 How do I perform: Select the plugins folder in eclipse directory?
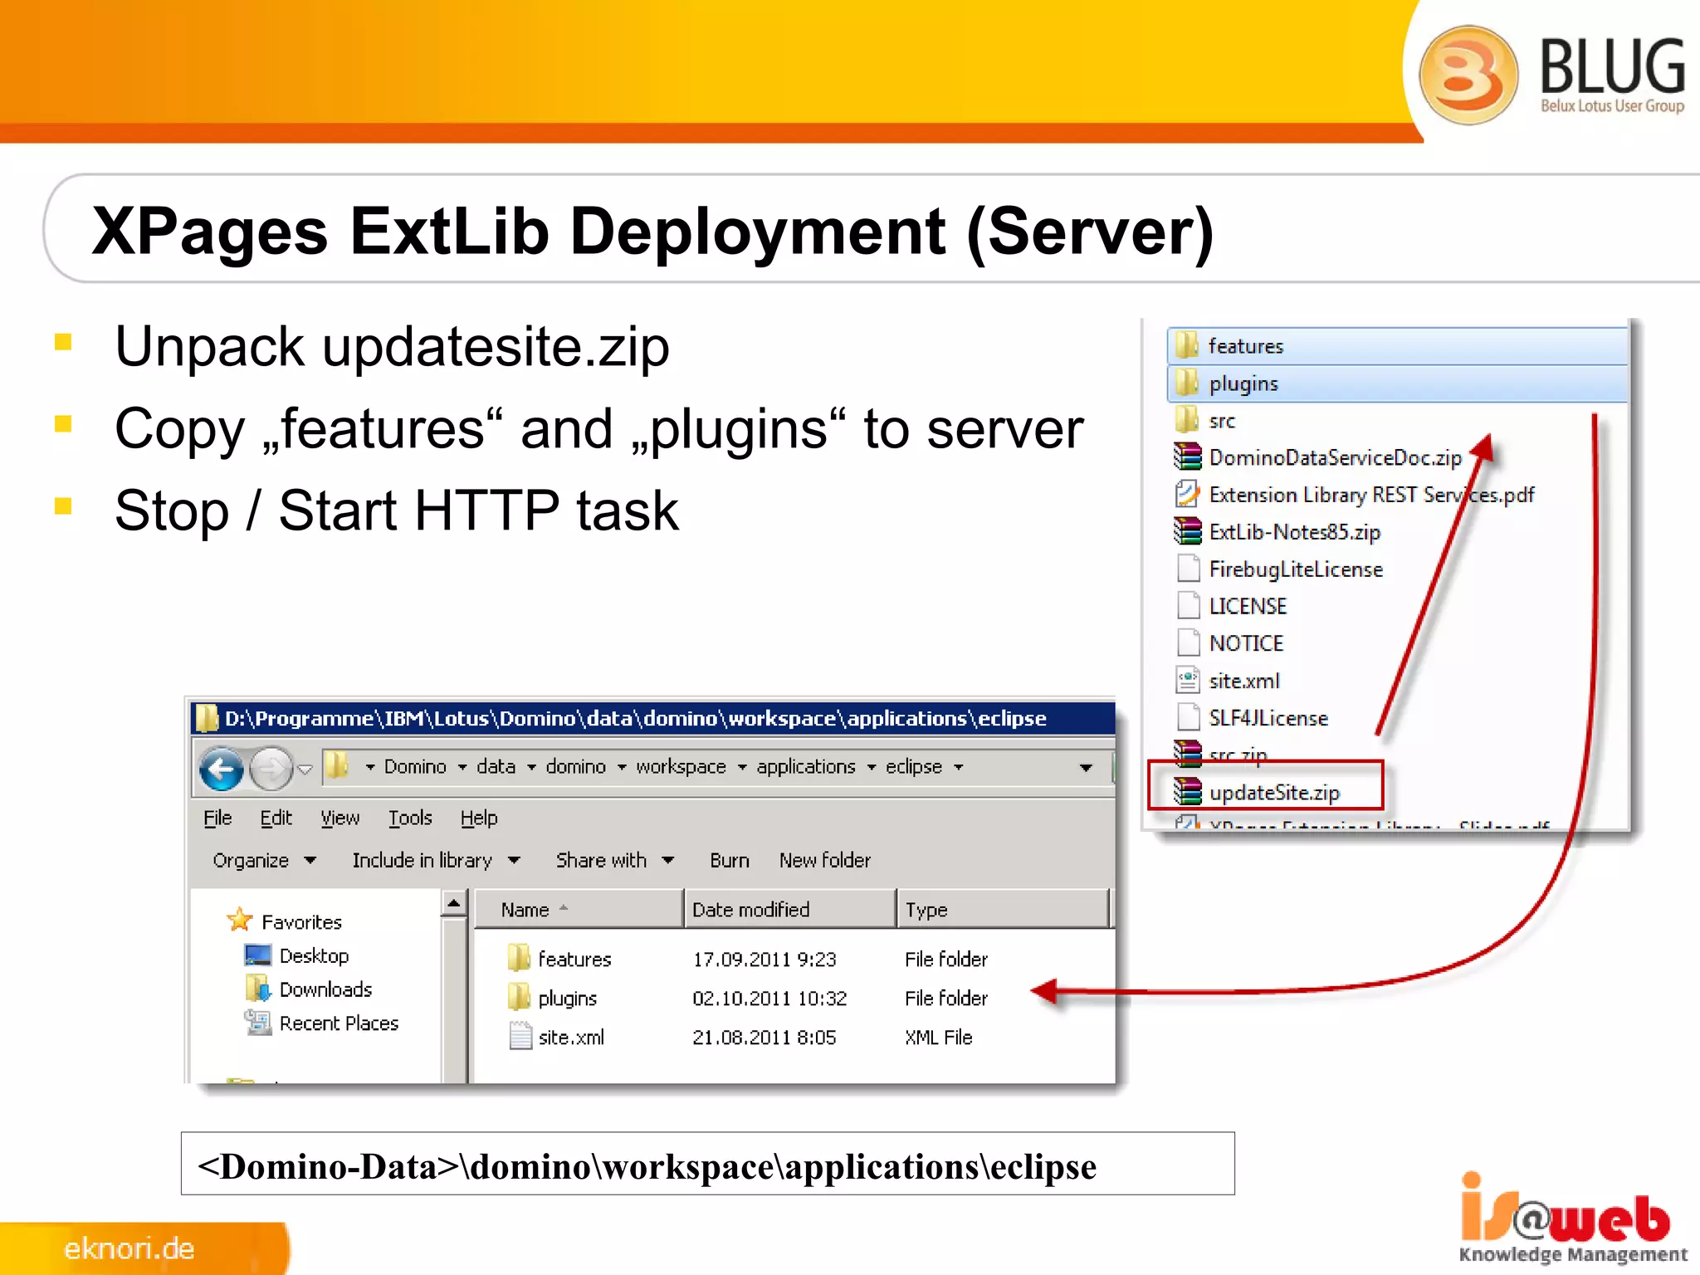click(567, 999)
